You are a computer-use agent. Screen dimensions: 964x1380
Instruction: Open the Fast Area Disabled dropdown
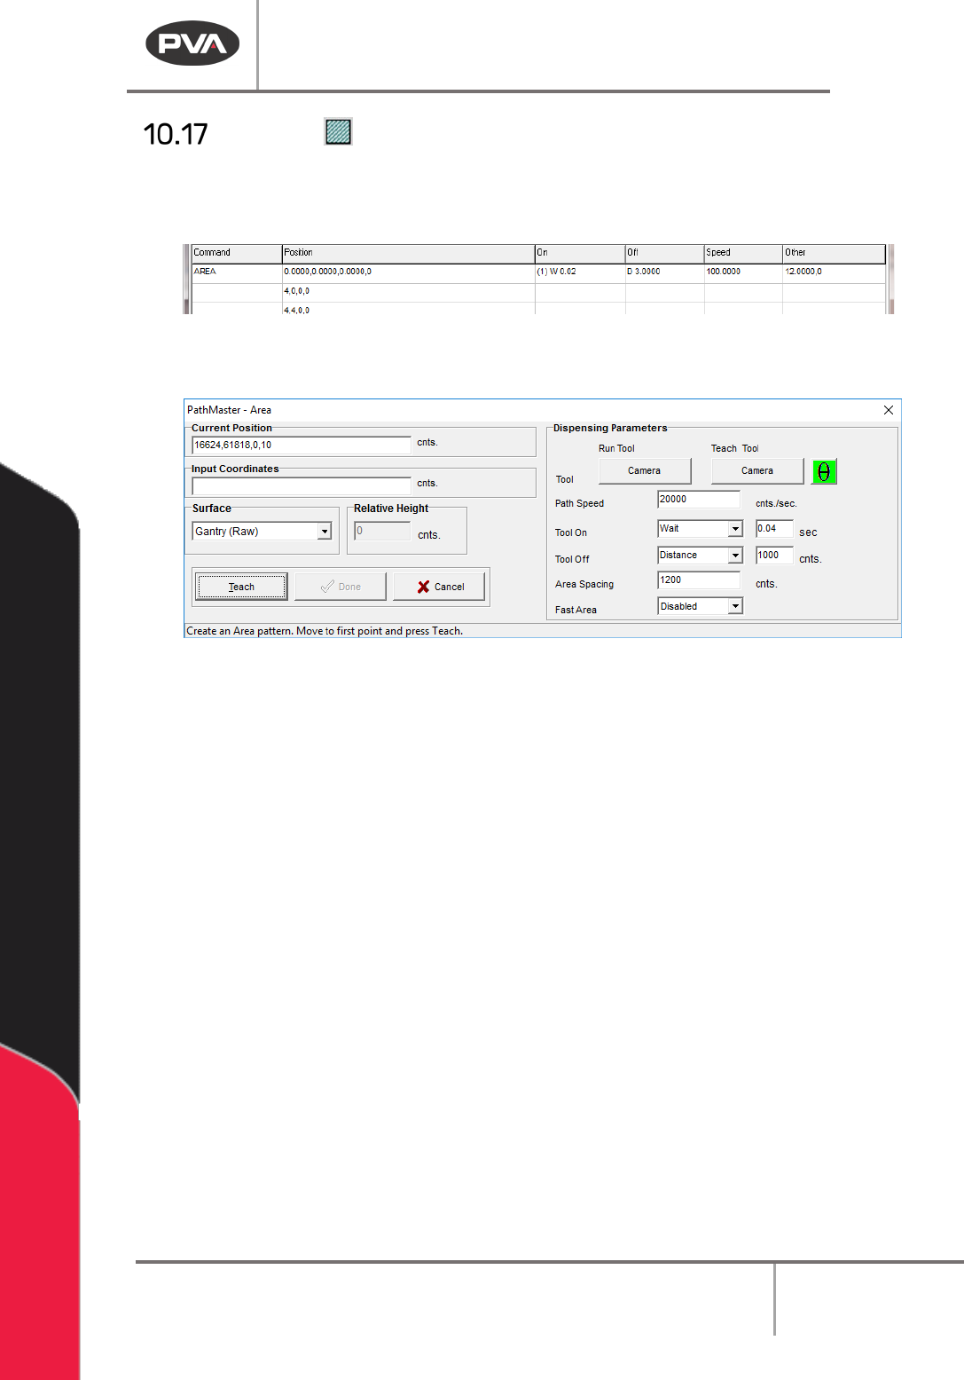735,606
